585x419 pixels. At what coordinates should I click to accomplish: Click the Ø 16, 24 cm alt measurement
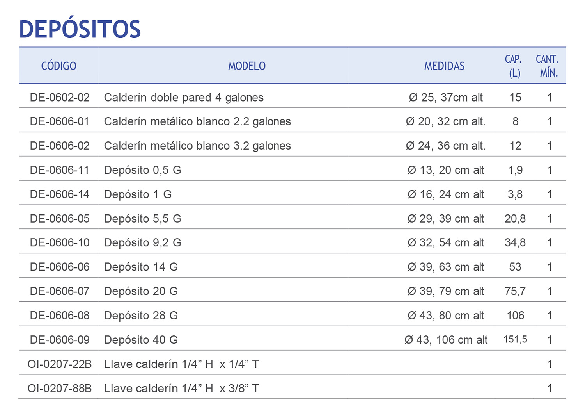[x=445, y=194]
